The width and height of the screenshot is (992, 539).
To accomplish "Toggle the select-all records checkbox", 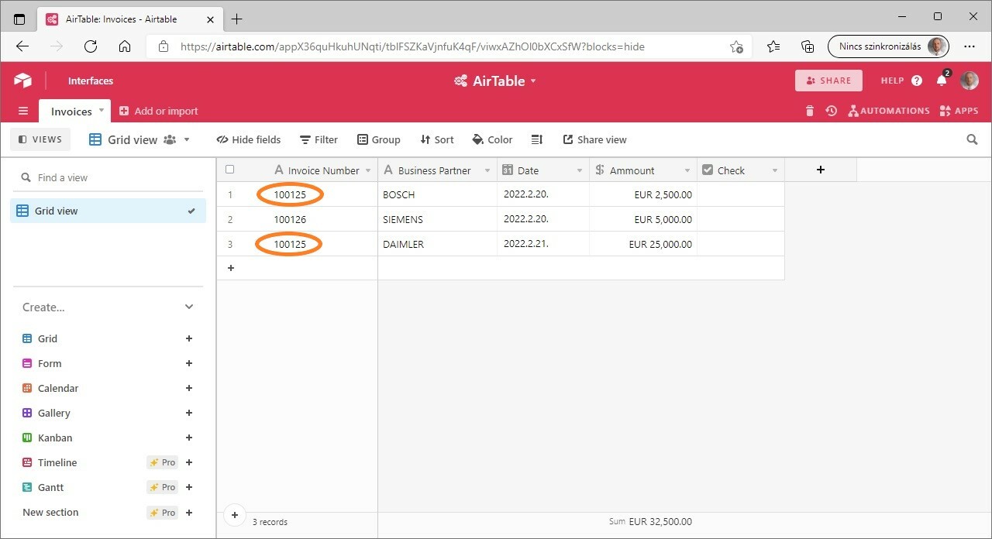I will (x=229, y=170).
